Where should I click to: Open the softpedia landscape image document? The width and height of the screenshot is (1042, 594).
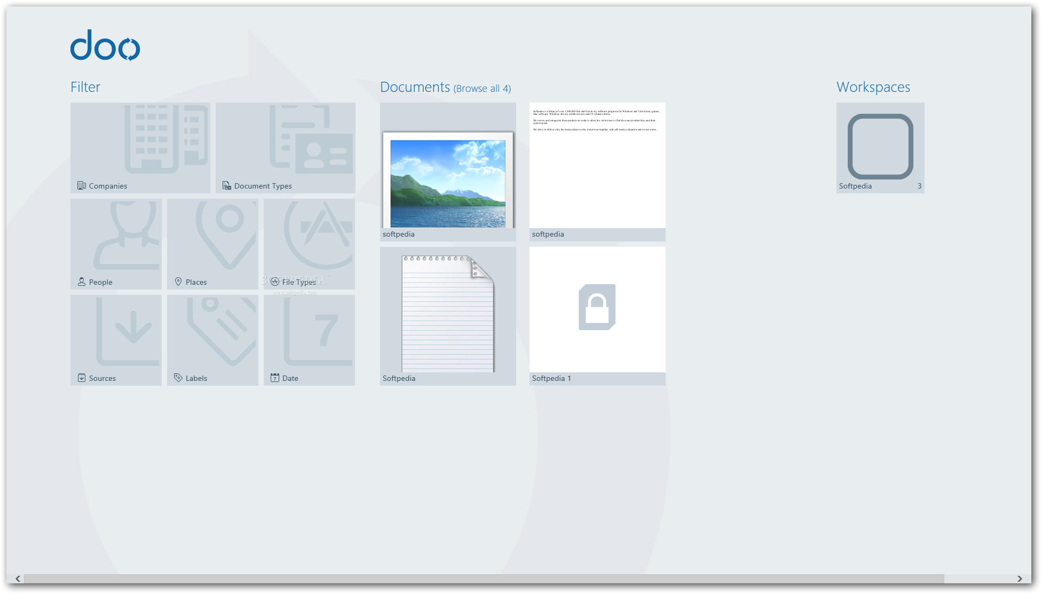click(448, 172)
